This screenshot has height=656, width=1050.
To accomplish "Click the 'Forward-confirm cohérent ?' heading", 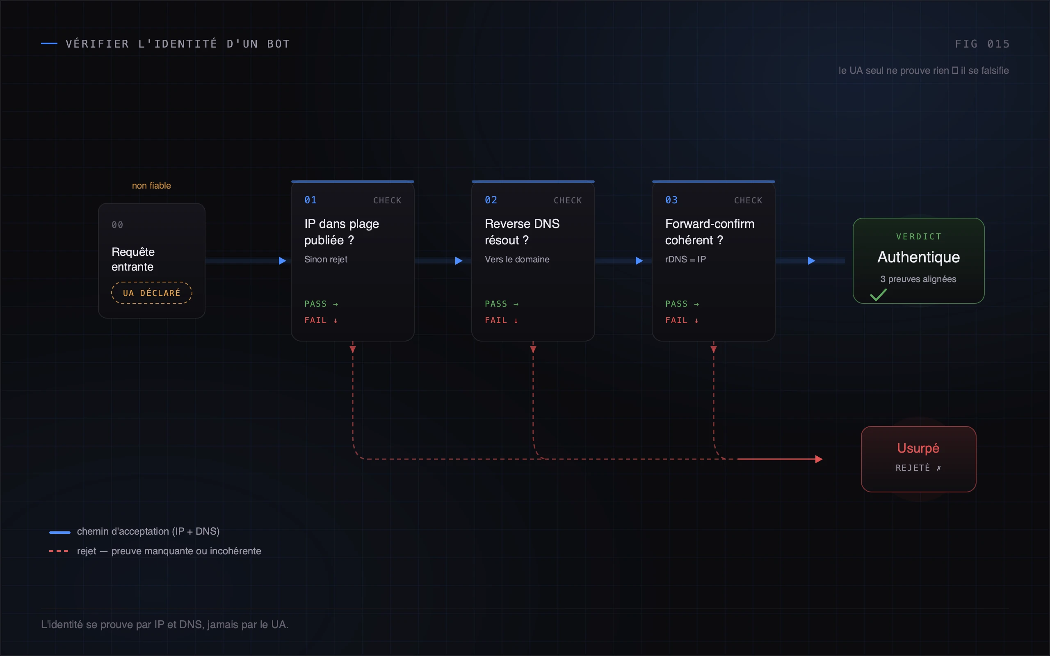I will (710, 232).
